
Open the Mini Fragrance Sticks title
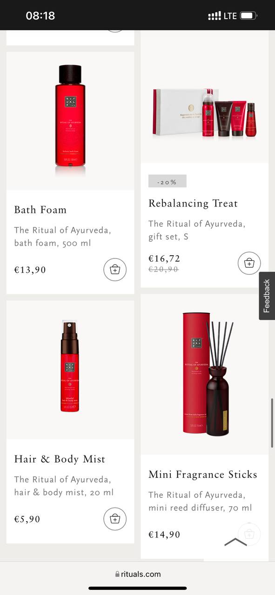coord(203,475)
